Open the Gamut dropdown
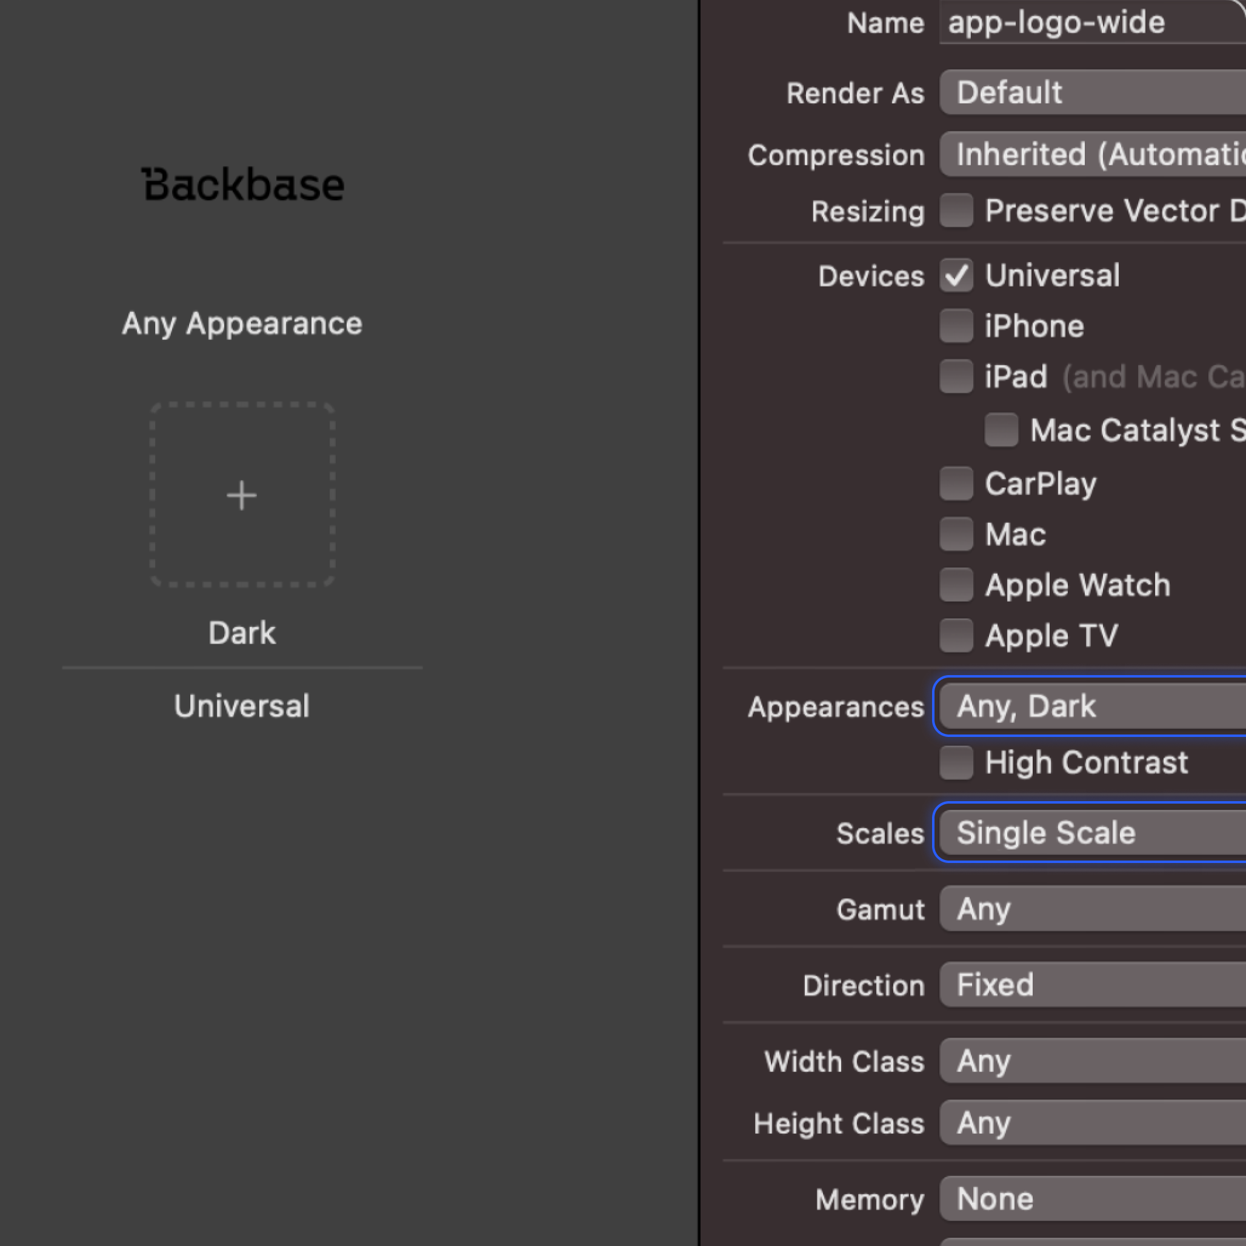 1090,908
